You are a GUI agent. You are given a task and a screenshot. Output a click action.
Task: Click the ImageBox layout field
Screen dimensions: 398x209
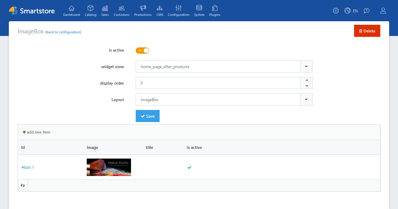(218, 100)
